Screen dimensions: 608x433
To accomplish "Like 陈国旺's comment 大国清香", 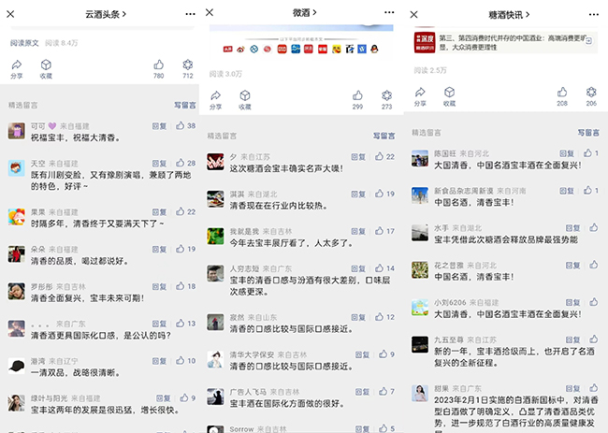I will tap(591, 153).
